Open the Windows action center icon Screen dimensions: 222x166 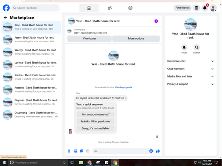coord(216,162)
